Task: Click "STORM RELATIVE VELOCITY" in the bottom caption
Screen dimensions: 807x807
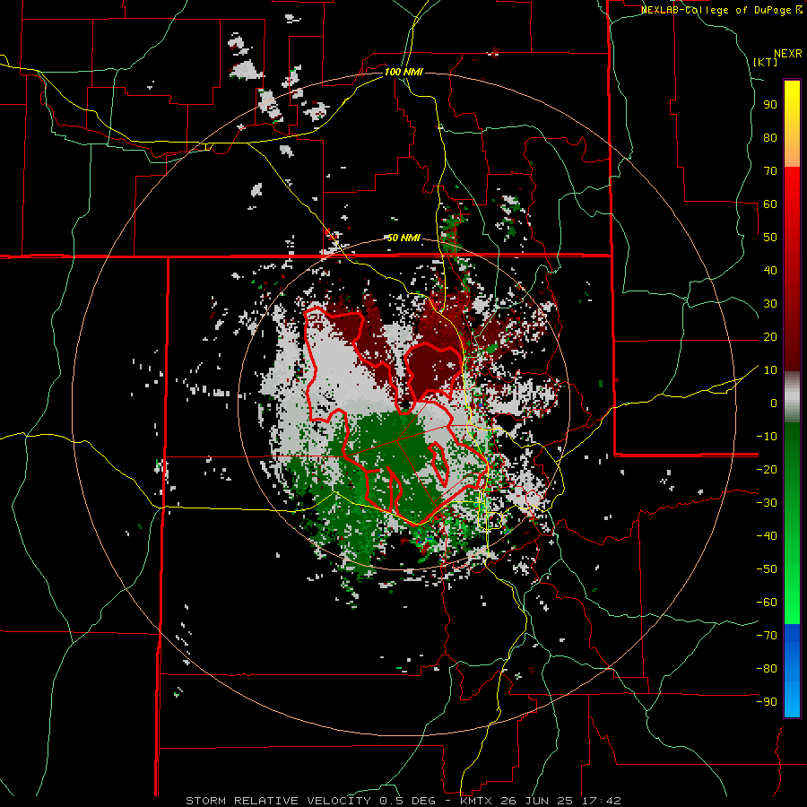Action: pyautogui.click(x=278, y=801)
